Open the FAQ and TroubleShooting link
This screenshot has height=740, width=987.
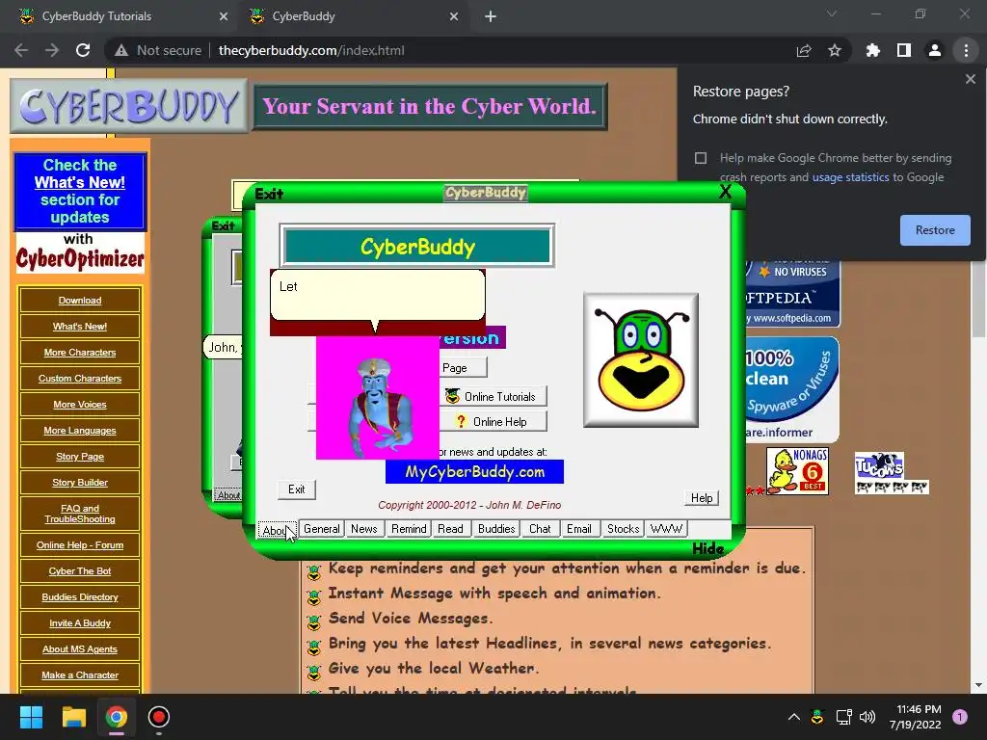[80, 514]
